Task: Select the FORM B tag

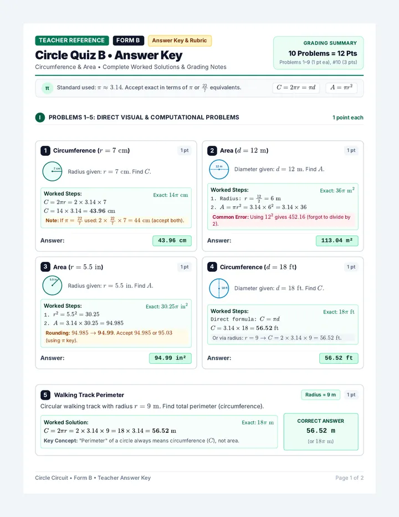Action: [x=128, y=40]
